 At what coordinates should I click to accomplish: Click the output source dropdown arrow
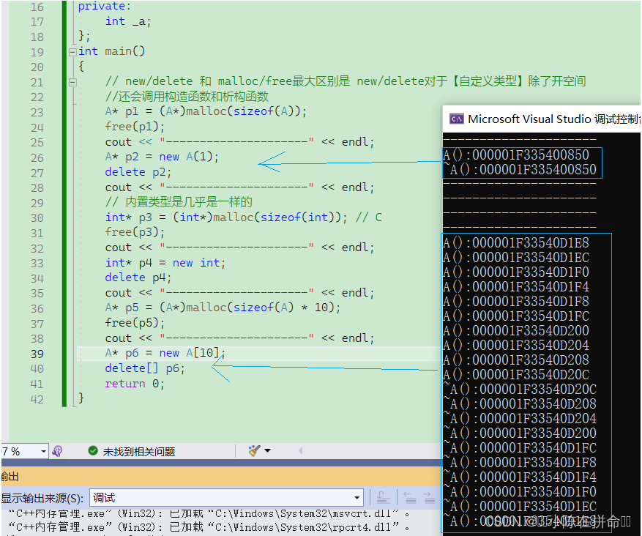(357, 498)
